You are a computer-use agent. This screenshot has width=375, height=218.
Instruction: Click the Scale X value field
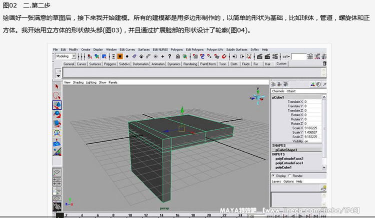point(312,128)
